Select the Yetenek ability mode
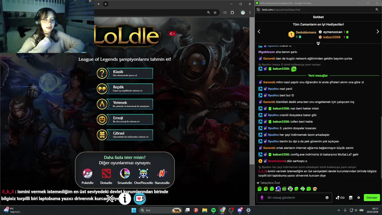Image resolution: width=382 pixels, height=215 pixels. click(125, 104)
